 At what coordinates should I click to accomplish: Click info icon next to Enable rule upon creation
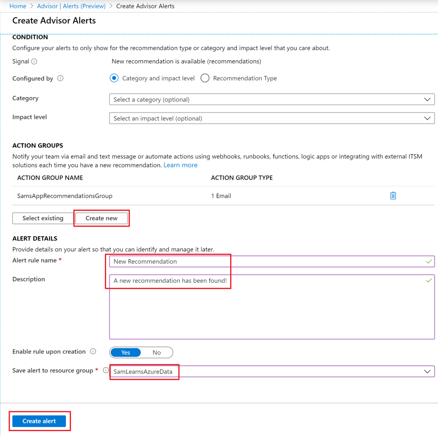point(93,352)
